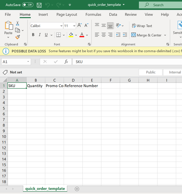182x194 pixels.
Task: Click the Borders icon
Action: pyautogui.click(x=58, y=35)
